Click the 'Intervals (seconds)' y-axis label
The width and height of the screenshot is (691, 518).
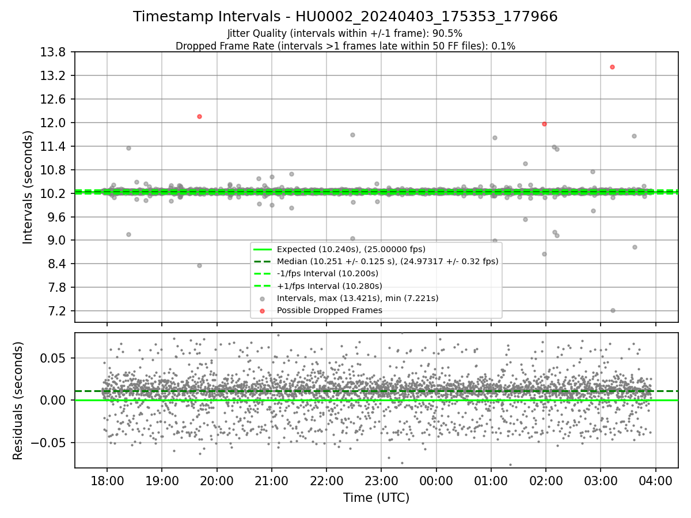coord(28,187)
